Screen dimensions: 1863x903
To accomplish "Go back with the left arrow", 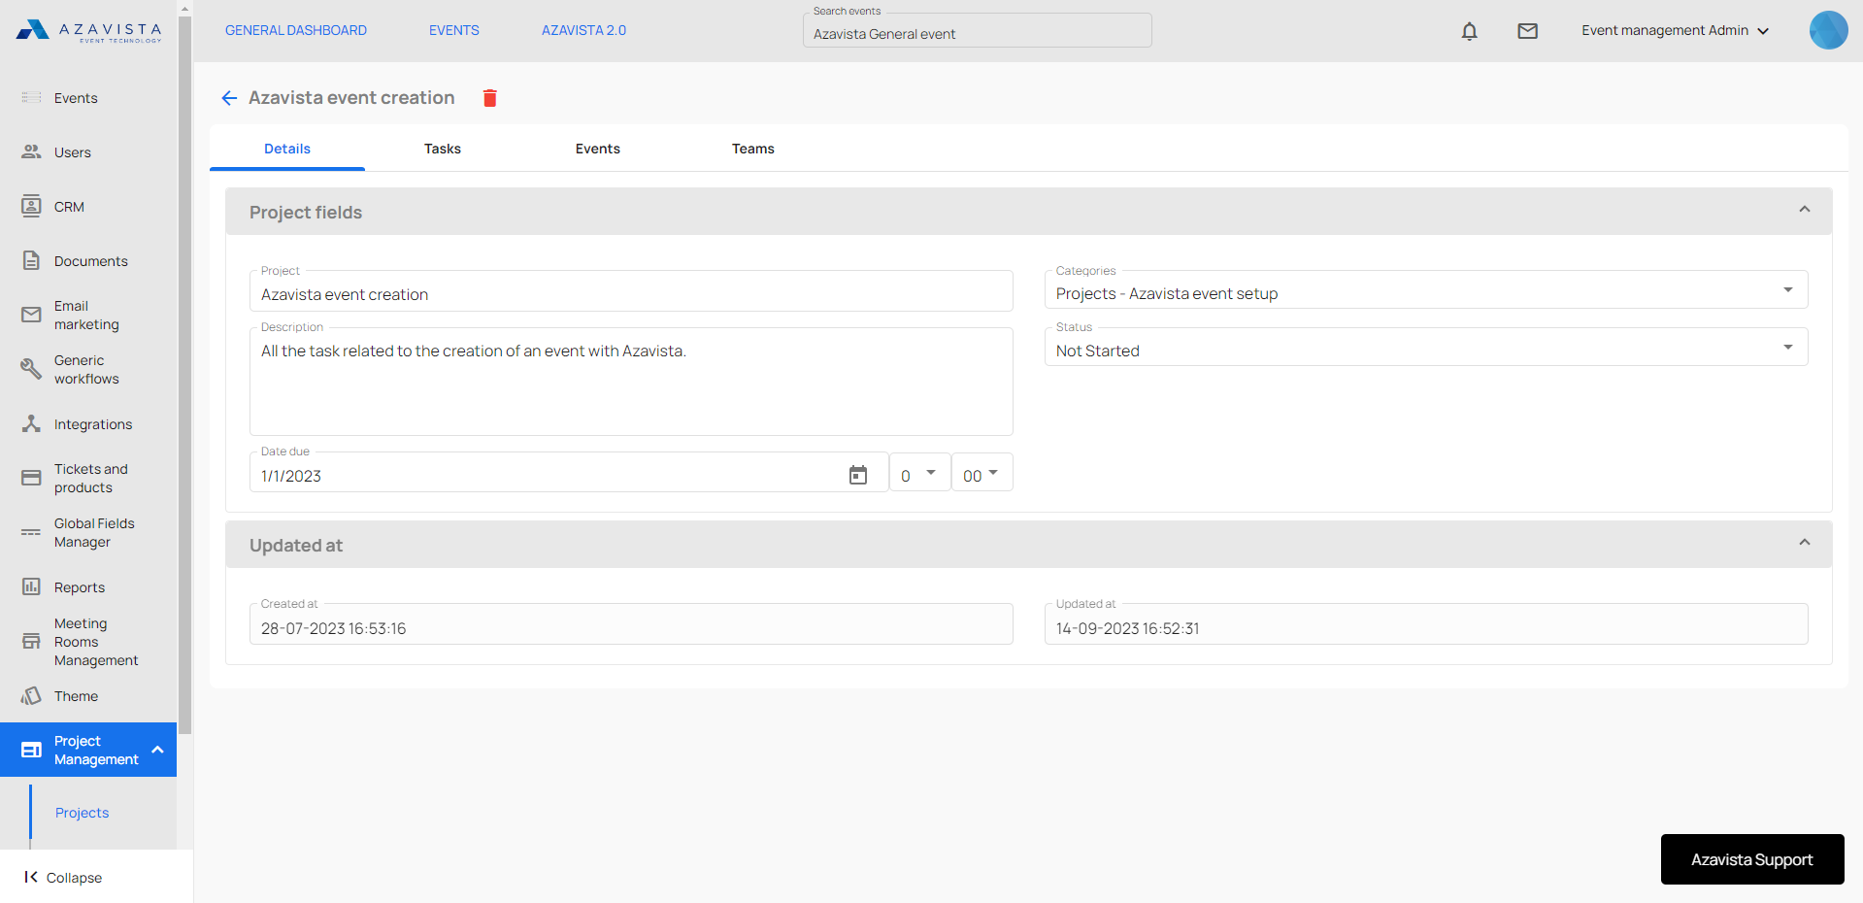I will tap(229, 98).
